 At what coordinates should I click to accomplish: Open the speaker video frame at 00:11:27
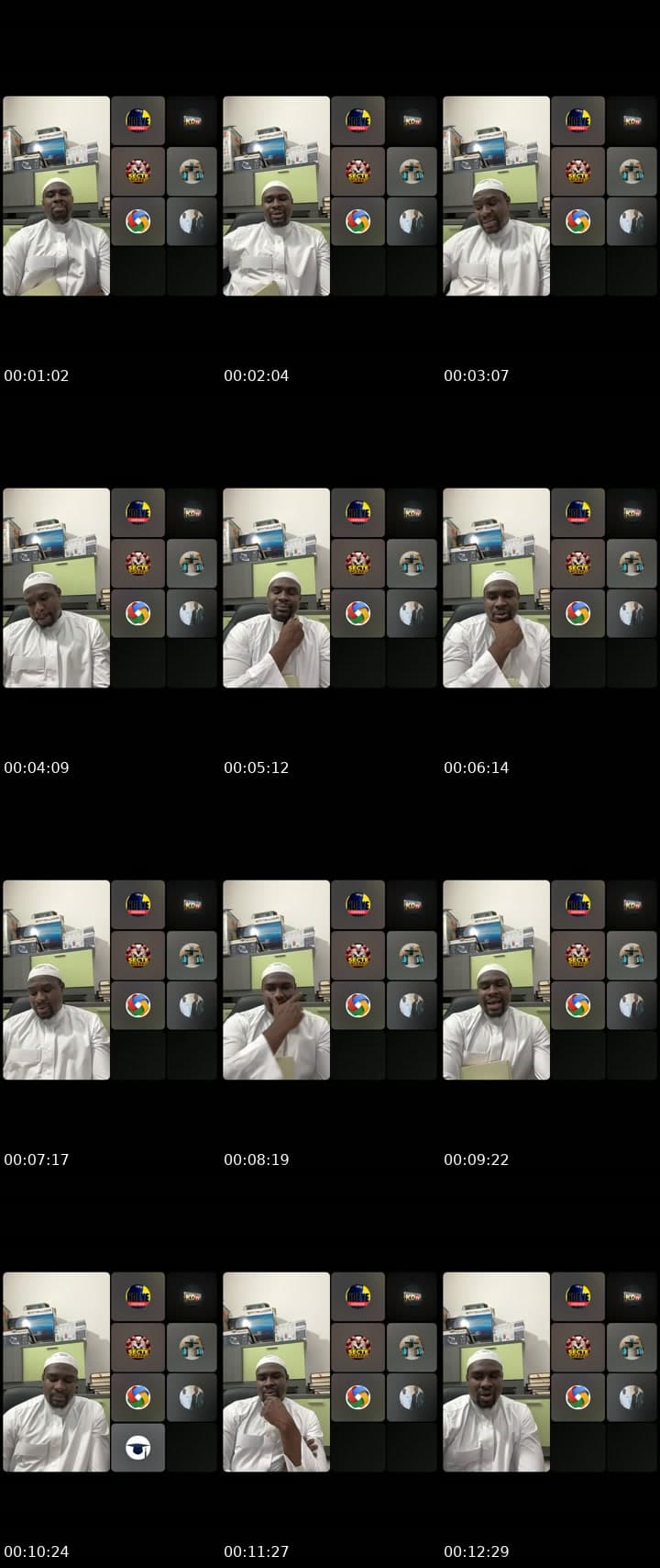click(276, 1372)
